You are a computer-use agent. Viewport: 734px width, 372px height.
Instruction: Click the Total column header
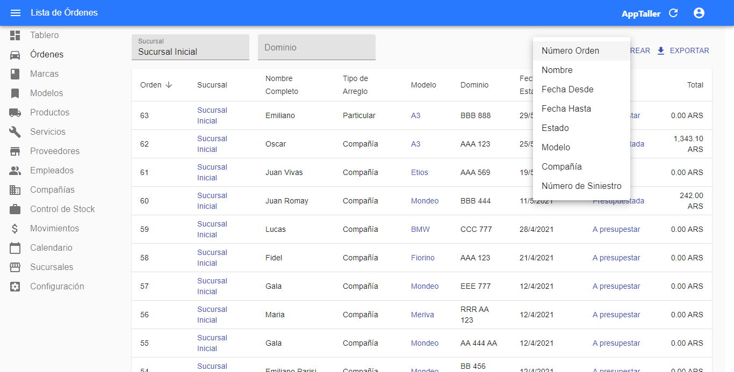(695, 85)
